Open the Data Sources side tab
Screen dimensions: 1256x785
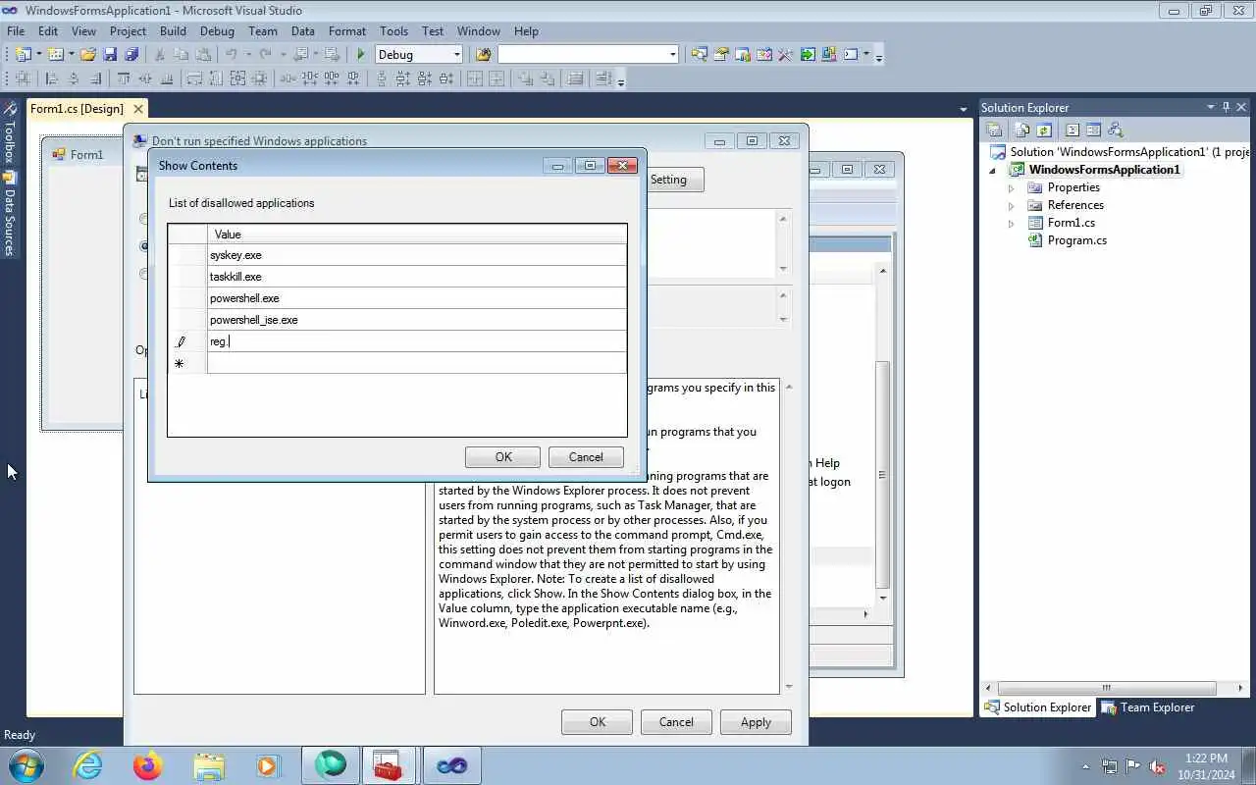(9, 214)
